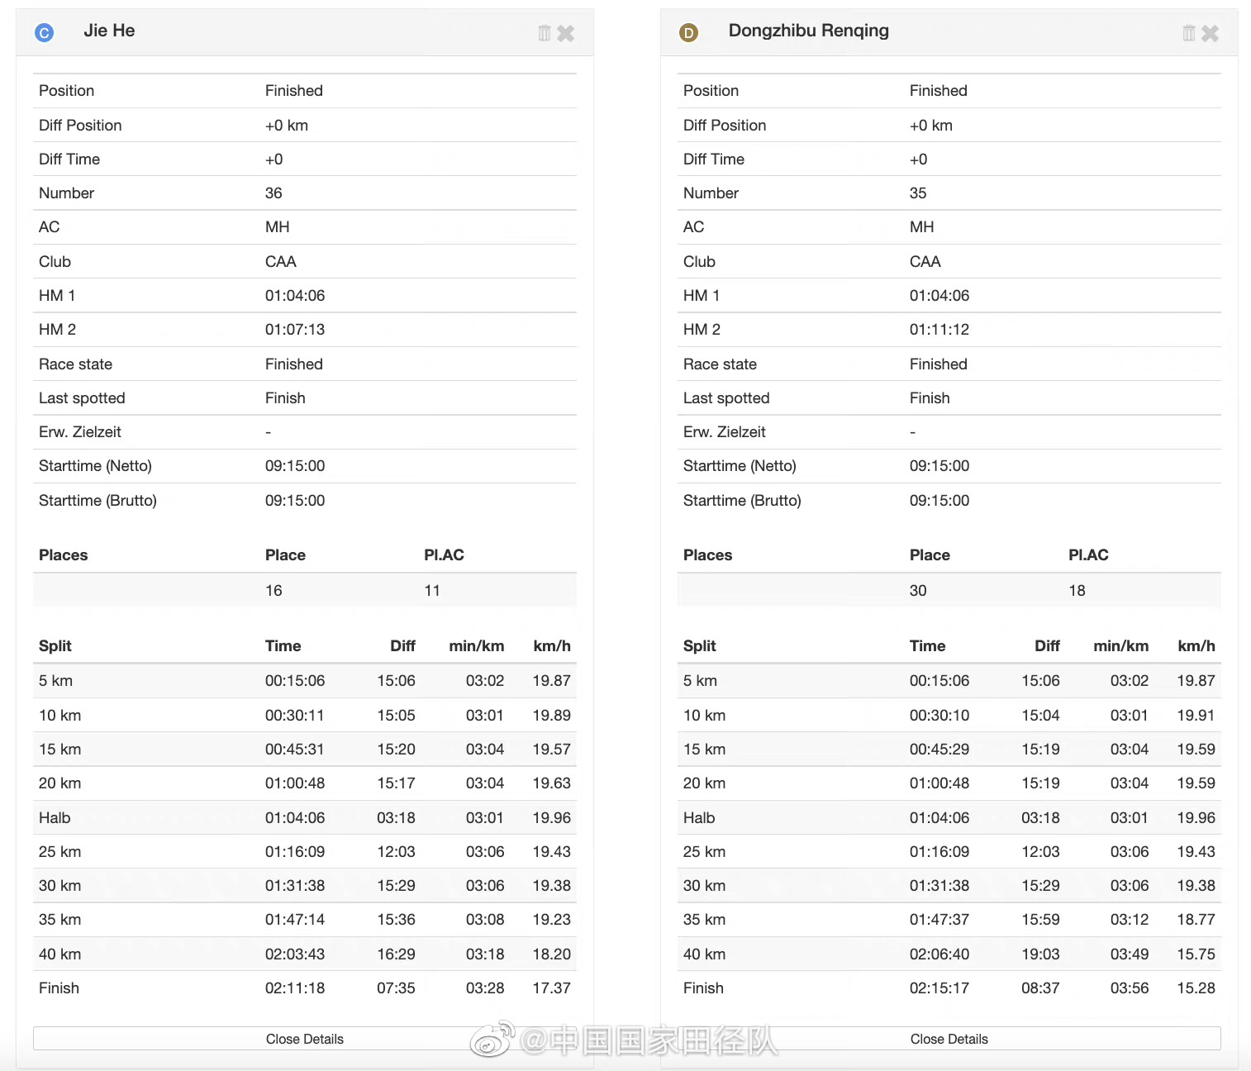Click the km/h column header in Dongzhibu's table
The height and width of the screenshot is (1071, 1251).
coord(1196,646)
